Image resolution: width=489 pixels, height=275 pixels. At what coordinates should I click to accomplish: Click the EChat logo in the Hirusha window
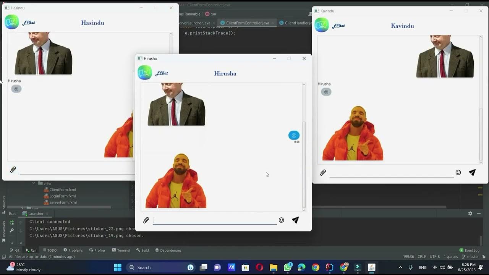[x=145, y=73]
